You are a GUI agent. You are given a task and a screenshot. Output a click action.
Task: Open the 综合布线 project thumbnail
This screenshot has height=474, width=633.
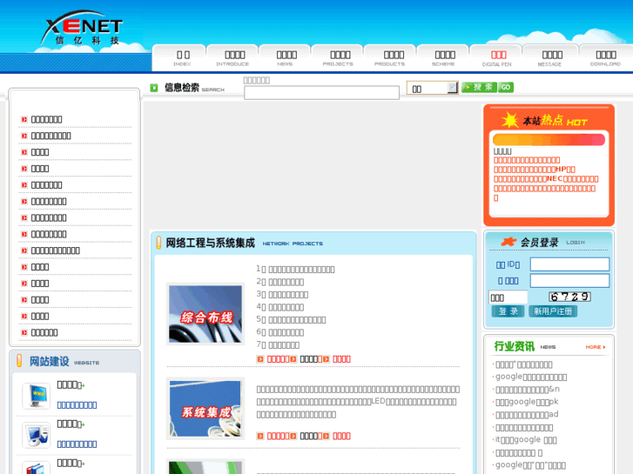click(x=205, y=314)
